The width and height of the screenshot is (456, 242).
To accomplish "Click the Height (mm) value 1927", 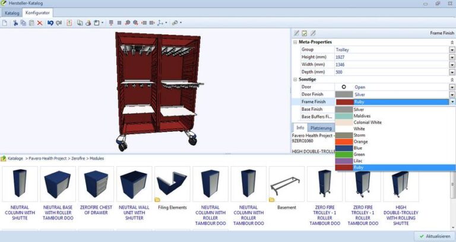I will [x=340, y=57].
